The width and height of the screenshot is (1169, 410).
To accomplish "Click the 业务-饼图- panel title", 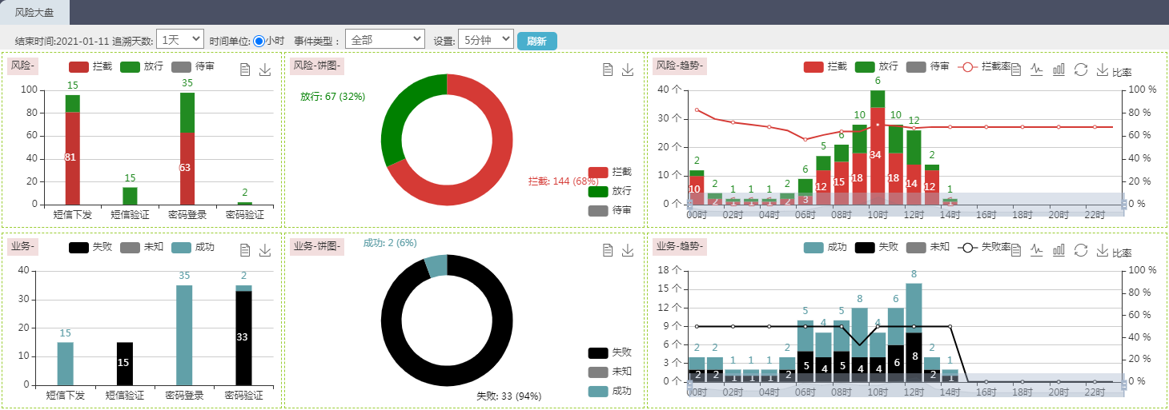I will click(x=317, y=246).
